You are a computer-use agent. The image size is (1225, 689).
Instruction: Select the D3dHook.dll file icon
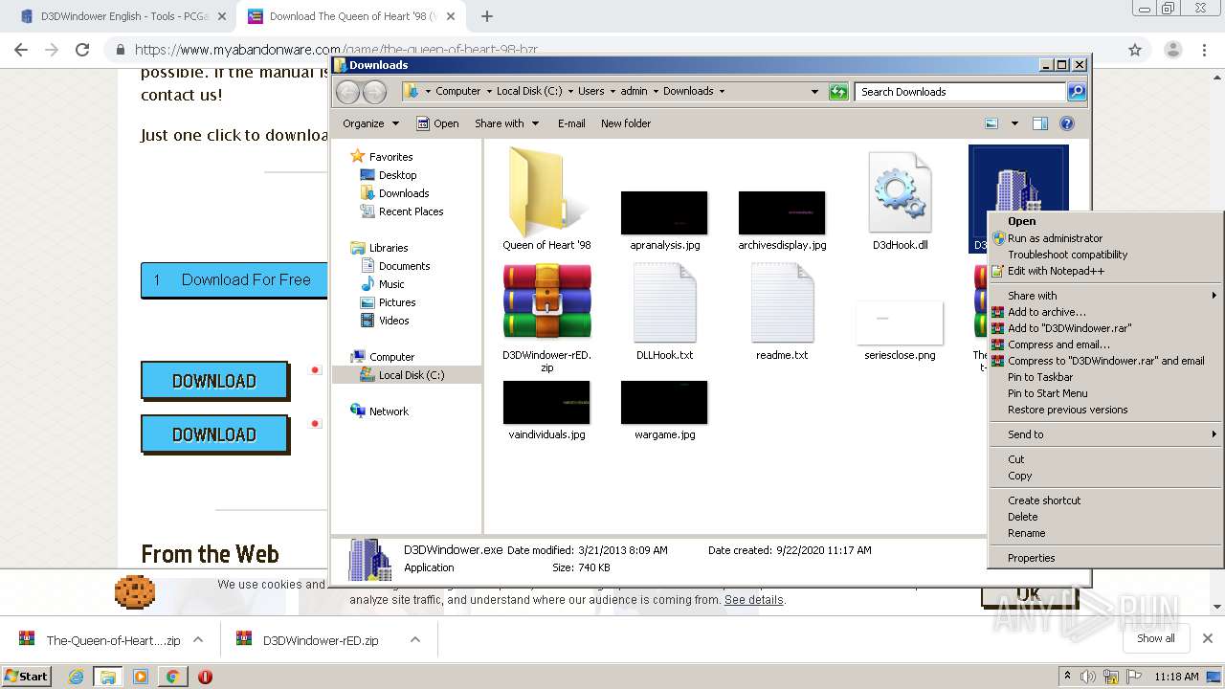point(900,192)
